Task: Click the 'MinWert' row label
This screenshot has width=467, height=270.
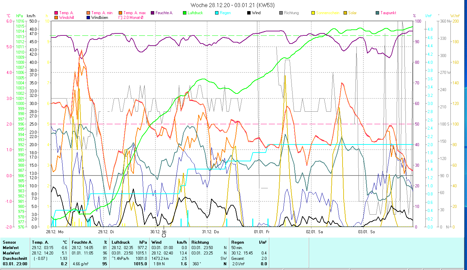Action: click(10, 248)
